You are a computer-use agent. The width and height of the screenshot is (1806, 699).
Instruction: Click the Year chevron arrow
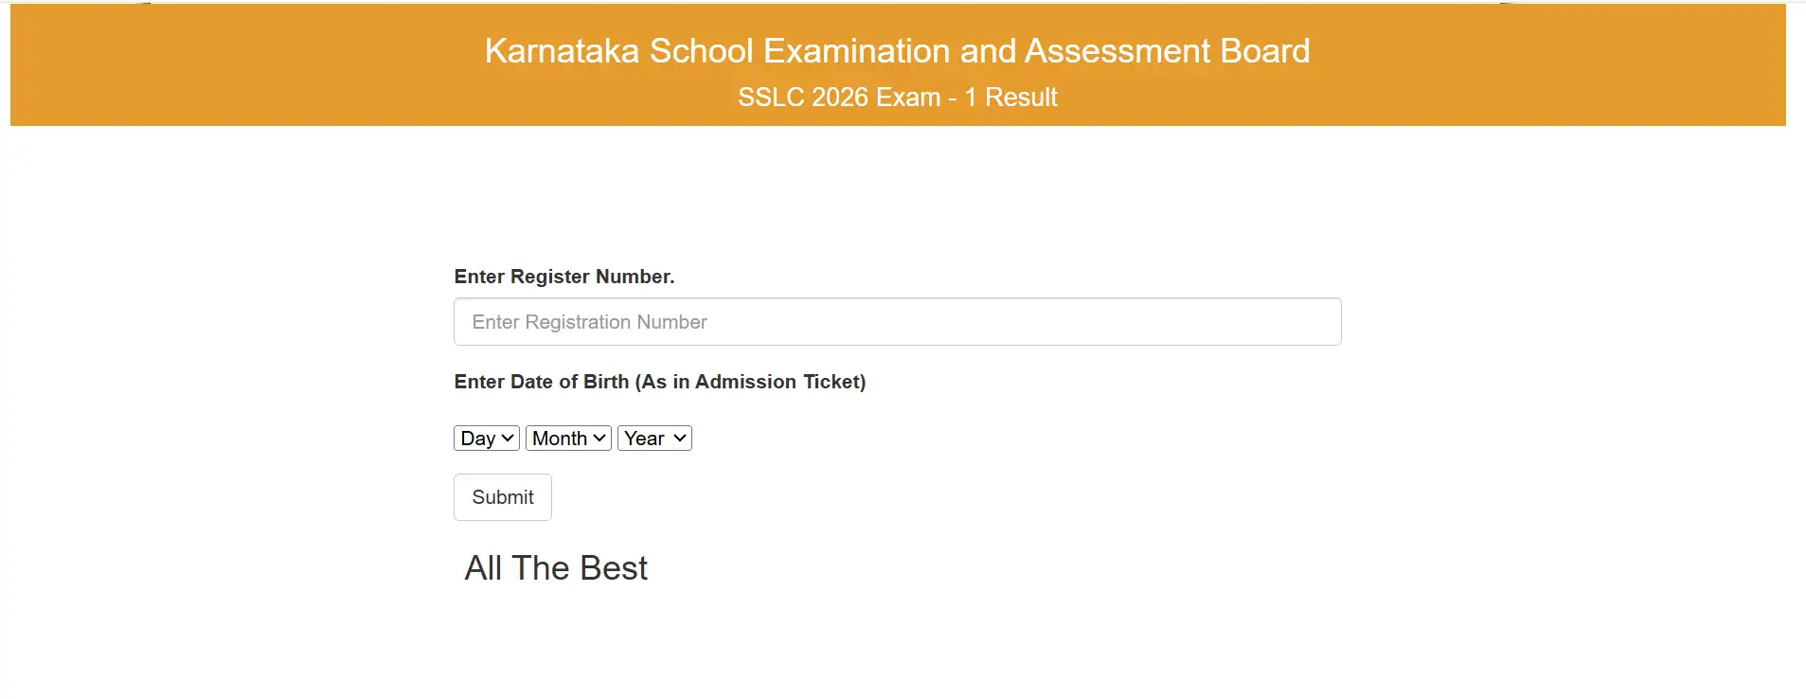click(680, 438)
